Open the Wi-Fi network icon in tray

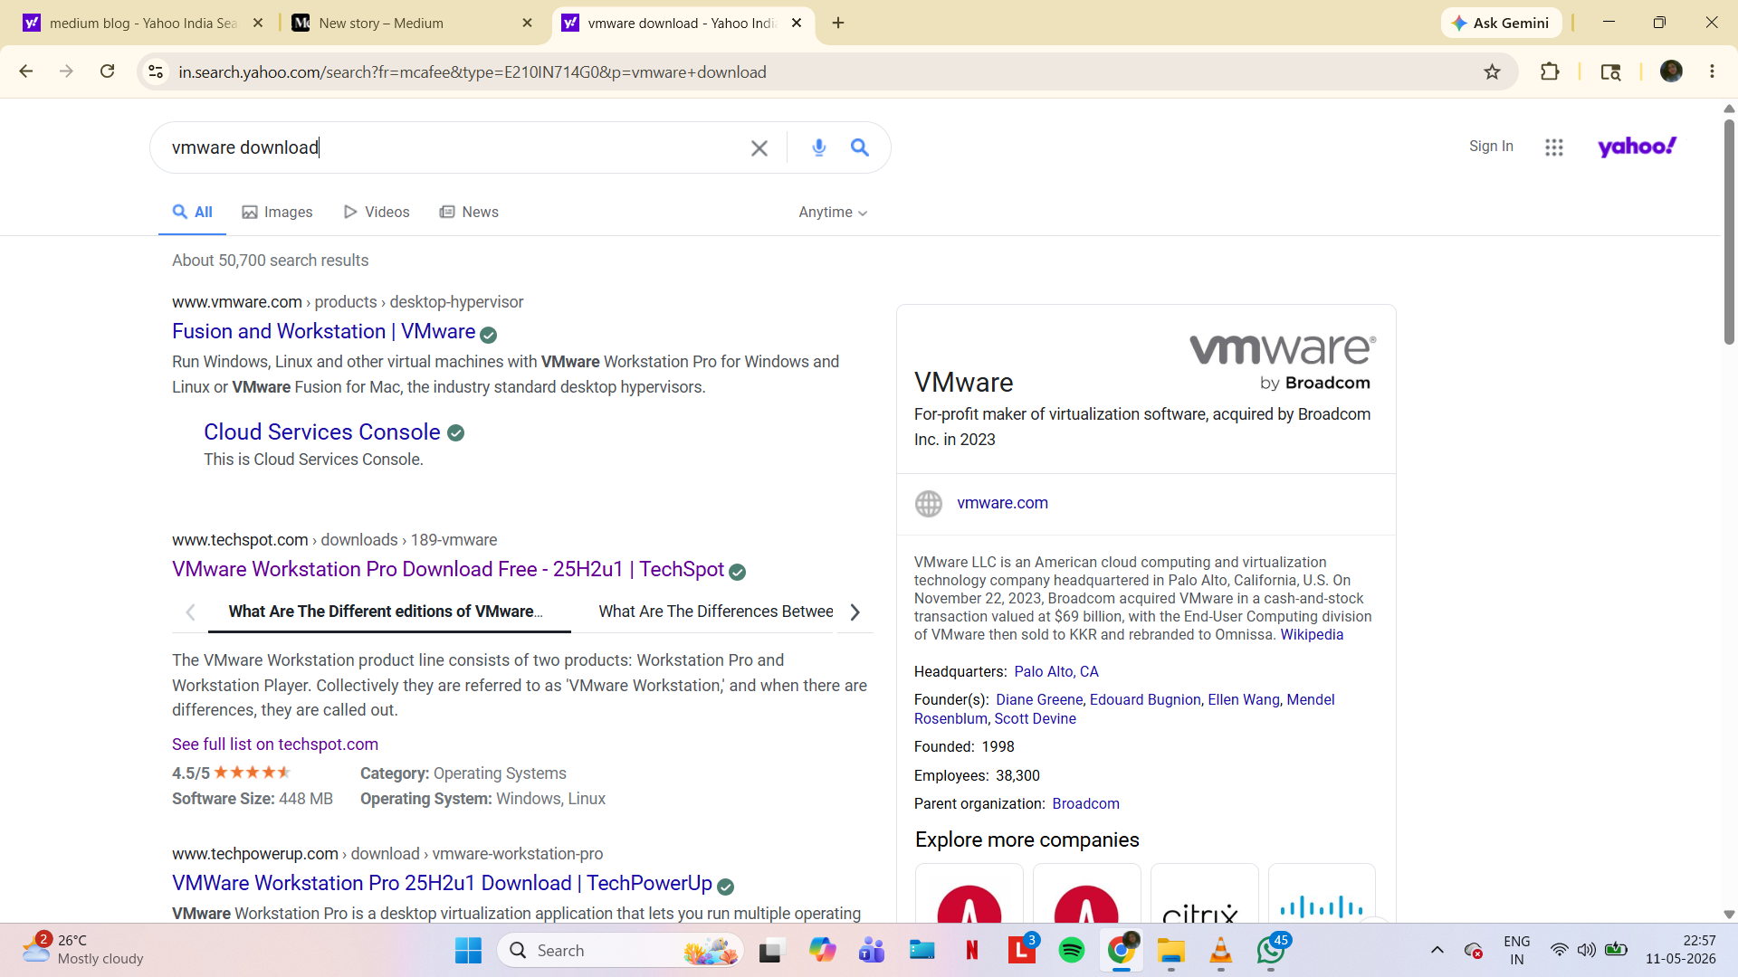1559,950
